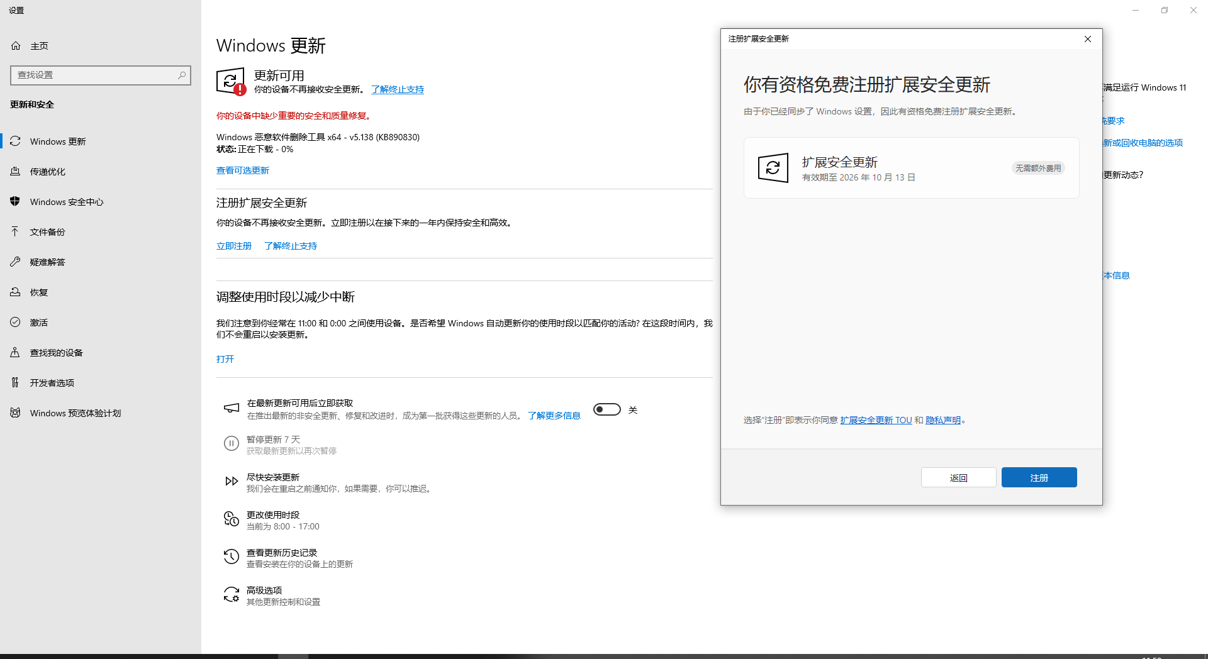The height and width of the screenshot is (659, 1208).
Task: Go to Windows 安全中心 page
Action: point(101,201)
